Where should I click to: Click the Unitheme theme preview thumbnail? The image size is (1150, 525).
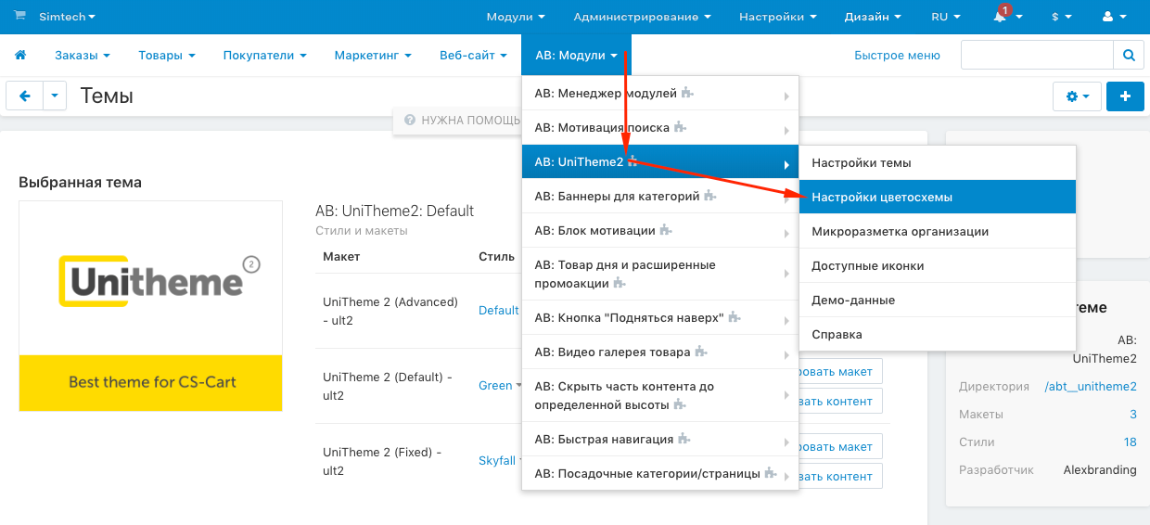coord(151,306)
